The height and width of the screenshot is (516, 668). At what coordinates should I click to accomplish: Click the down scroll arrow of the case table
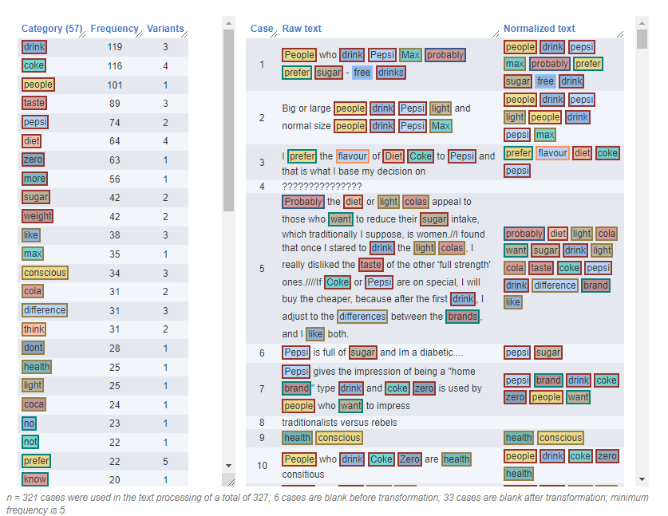point(641,477)
